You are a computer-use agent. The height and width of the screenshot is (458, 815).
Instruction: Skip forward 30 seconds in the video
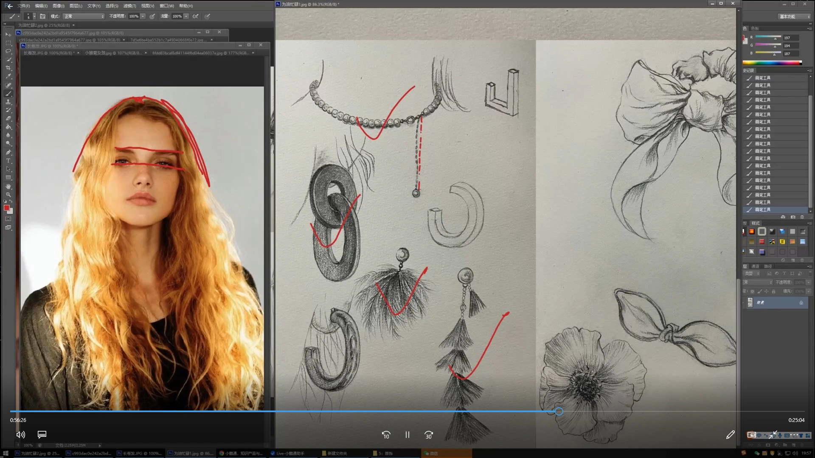(x=429, y=435)
